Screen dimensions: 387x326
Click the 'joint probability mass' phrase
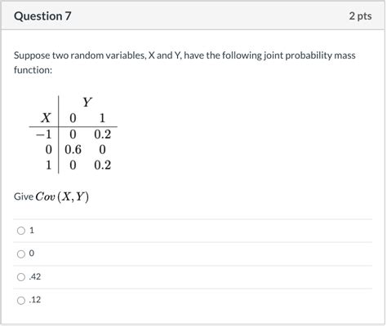point(309,55)
